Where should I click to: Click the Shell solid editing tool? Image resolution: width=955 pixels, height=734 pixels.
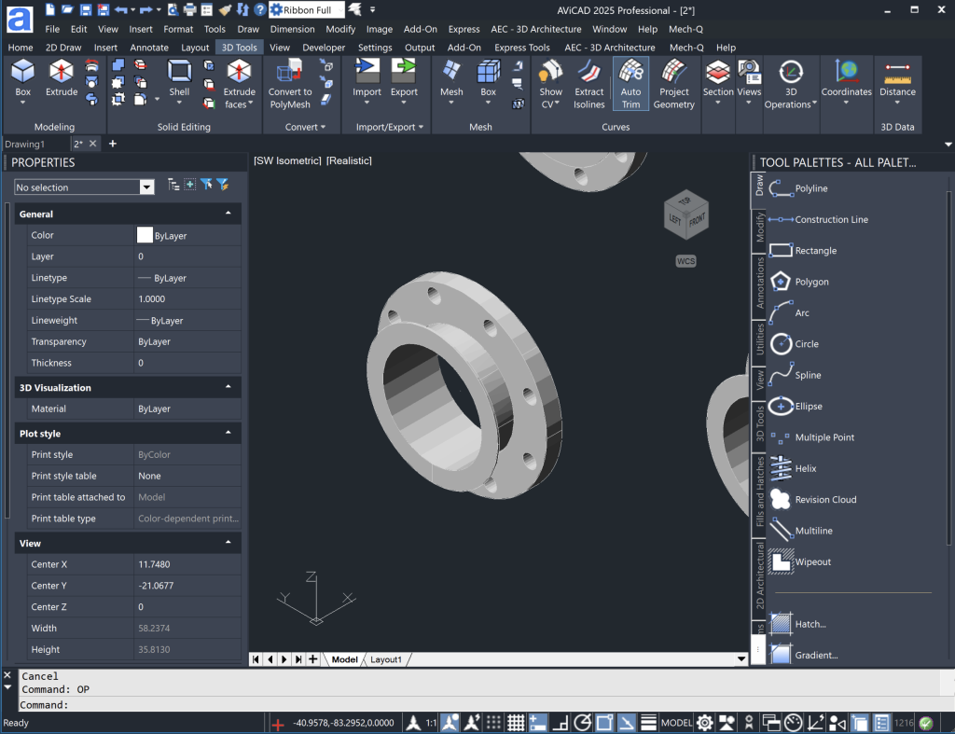(179, 79)
